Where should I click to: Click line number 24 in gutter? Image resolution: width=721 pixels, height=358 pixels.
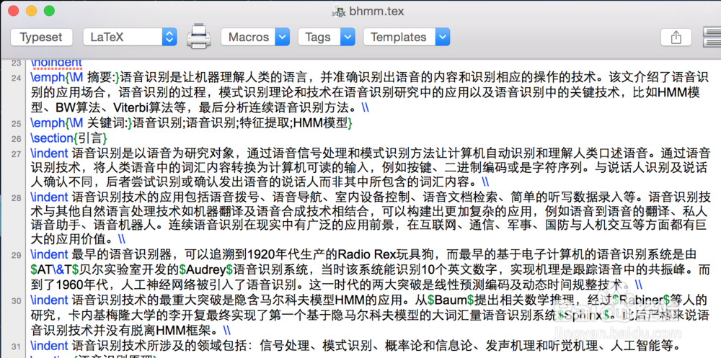(16, 78)
